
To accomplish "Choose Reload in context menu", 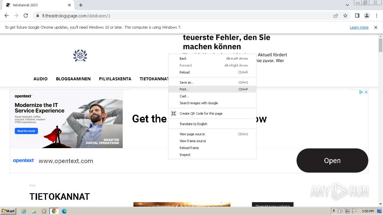I will point(212,72).
